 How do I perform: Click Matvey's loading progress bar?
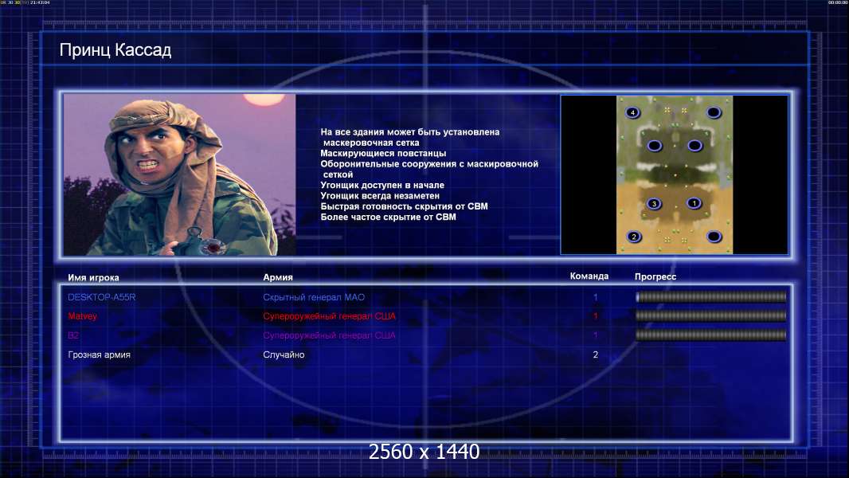point(711,315)
